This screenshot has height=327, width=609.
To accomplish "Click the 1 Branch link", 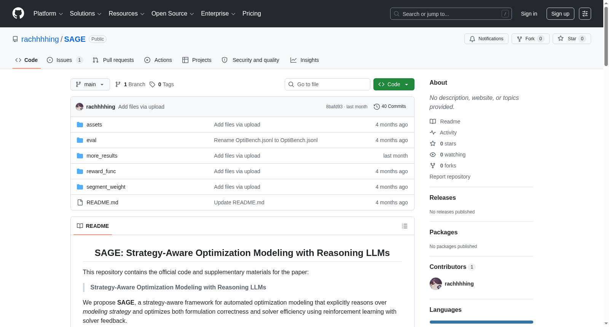I will coord(130,84).
